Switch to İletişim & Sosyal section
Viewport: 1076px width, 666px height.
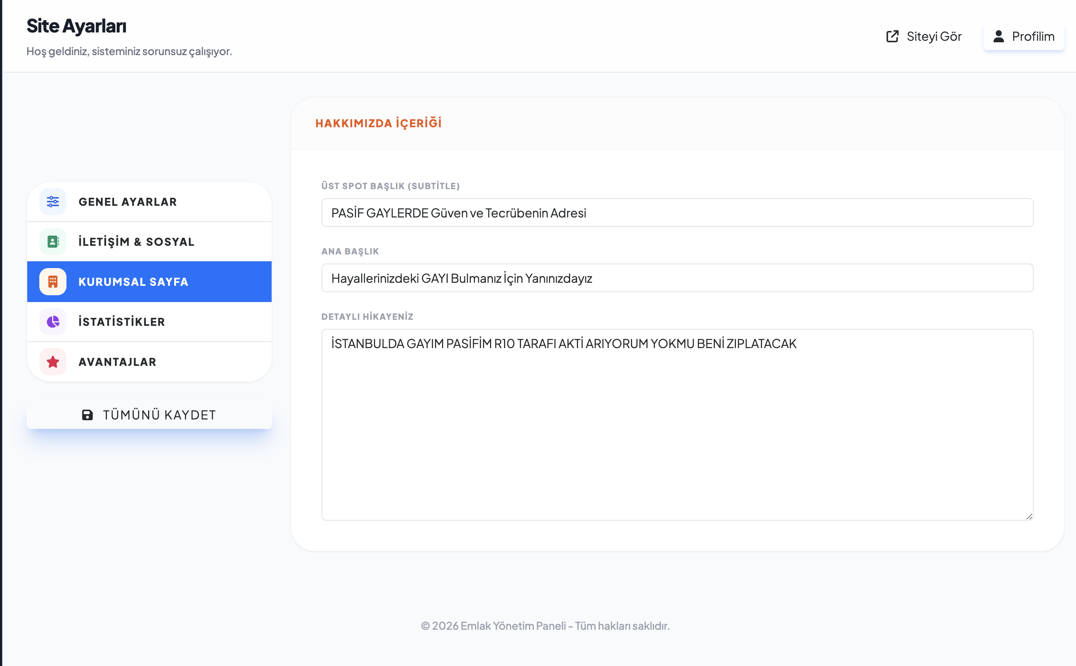150,241
